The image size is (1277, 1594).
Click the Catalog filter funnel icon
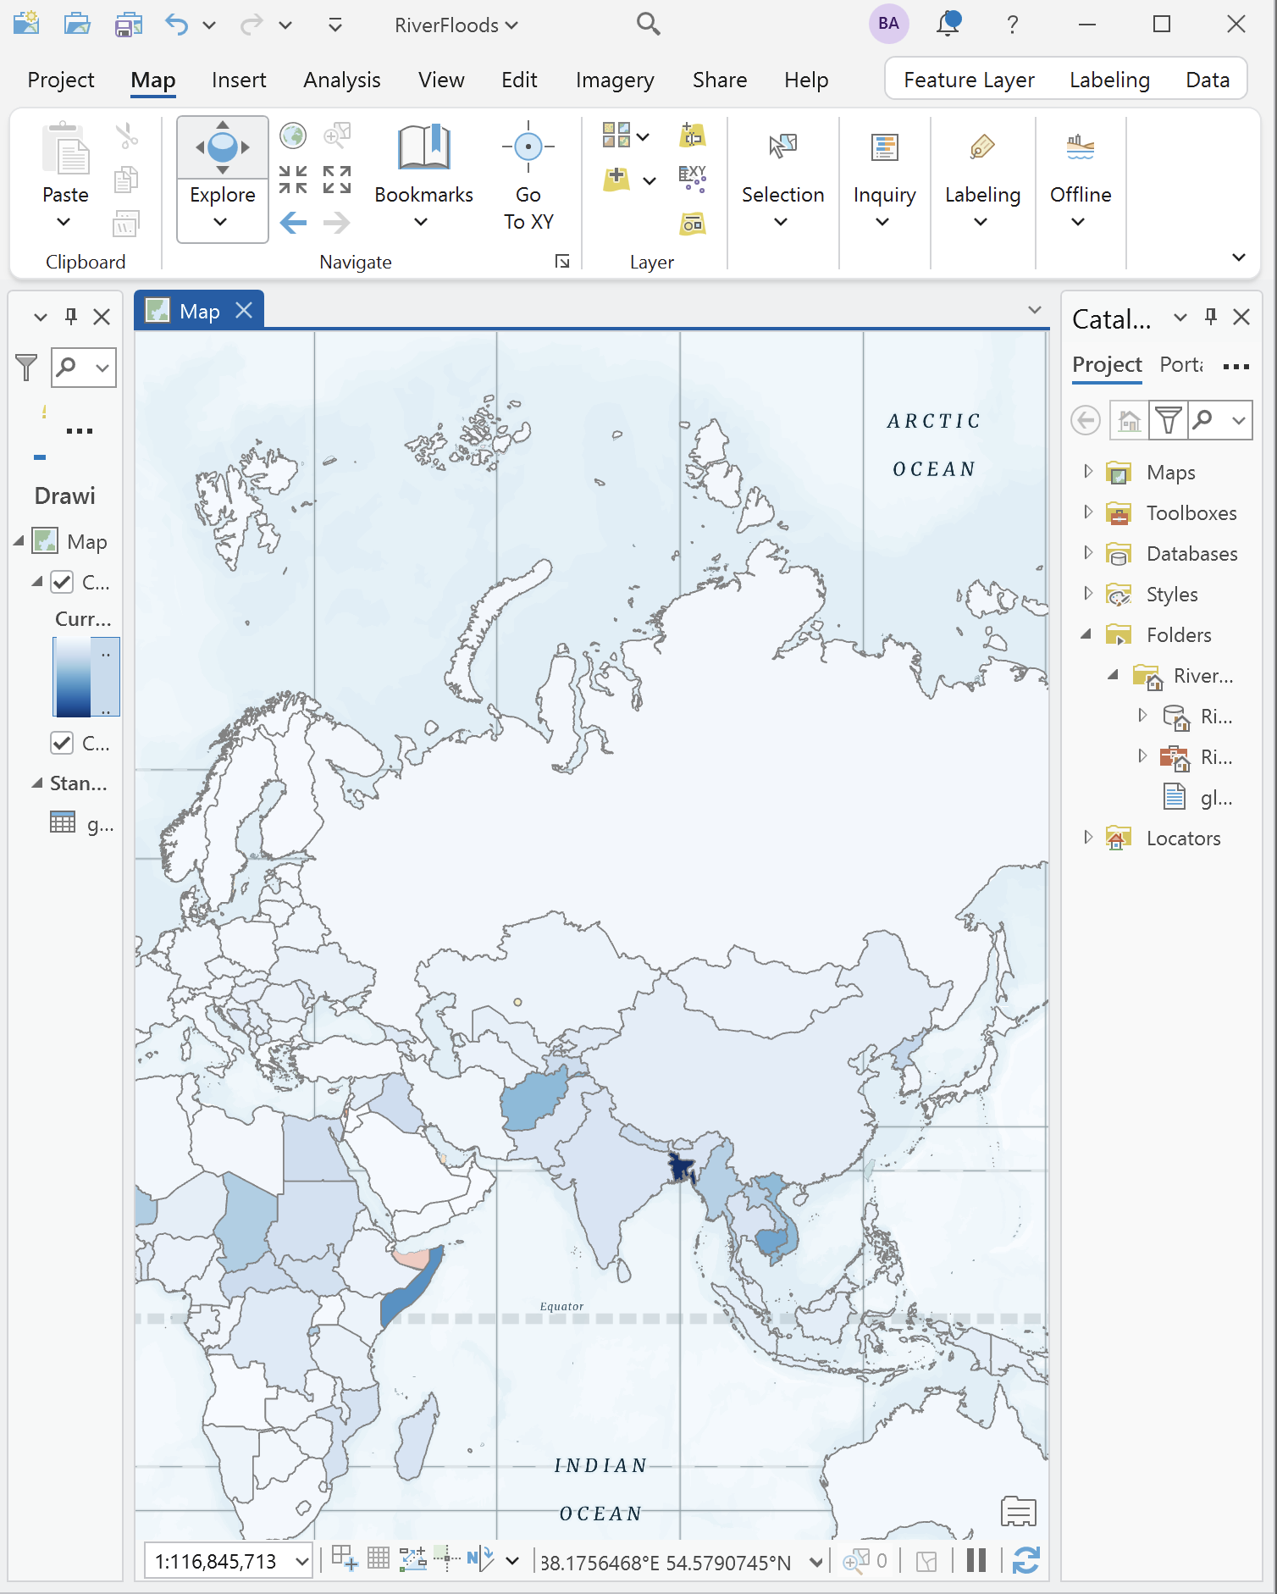tap(1169, 420)
